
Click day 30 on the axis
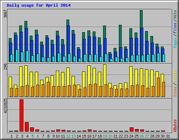[163, 136]
